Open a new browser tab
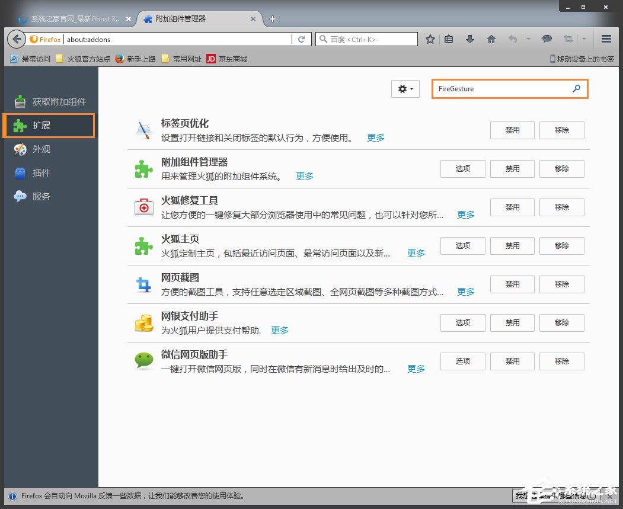Screen dimensions: 623x509 tap(272, 18)
